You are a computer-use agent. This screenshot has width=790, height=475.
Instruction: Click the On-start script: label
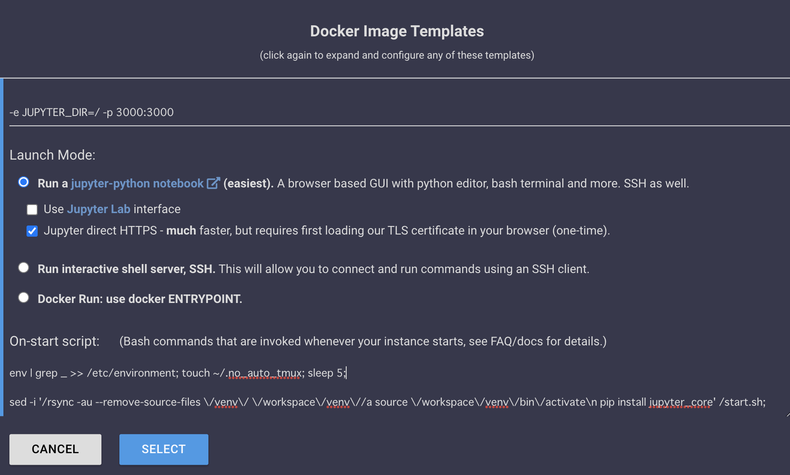point(54,341)
